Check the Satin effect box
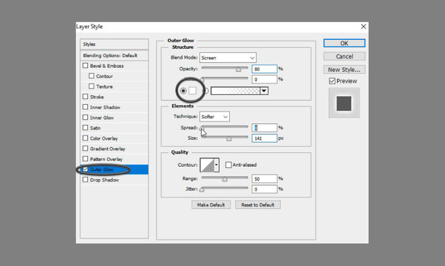This screenshot has height=266, width=445. 85,128
